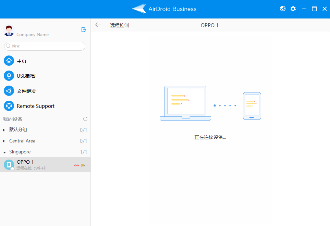330x226 pixels.
Task: Click the phone illustration
Action: tap(252, 106)
